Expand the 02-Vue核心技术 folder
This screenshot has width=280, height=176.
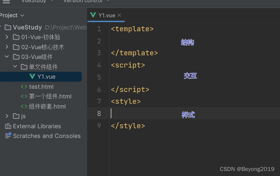pos(7,47)
